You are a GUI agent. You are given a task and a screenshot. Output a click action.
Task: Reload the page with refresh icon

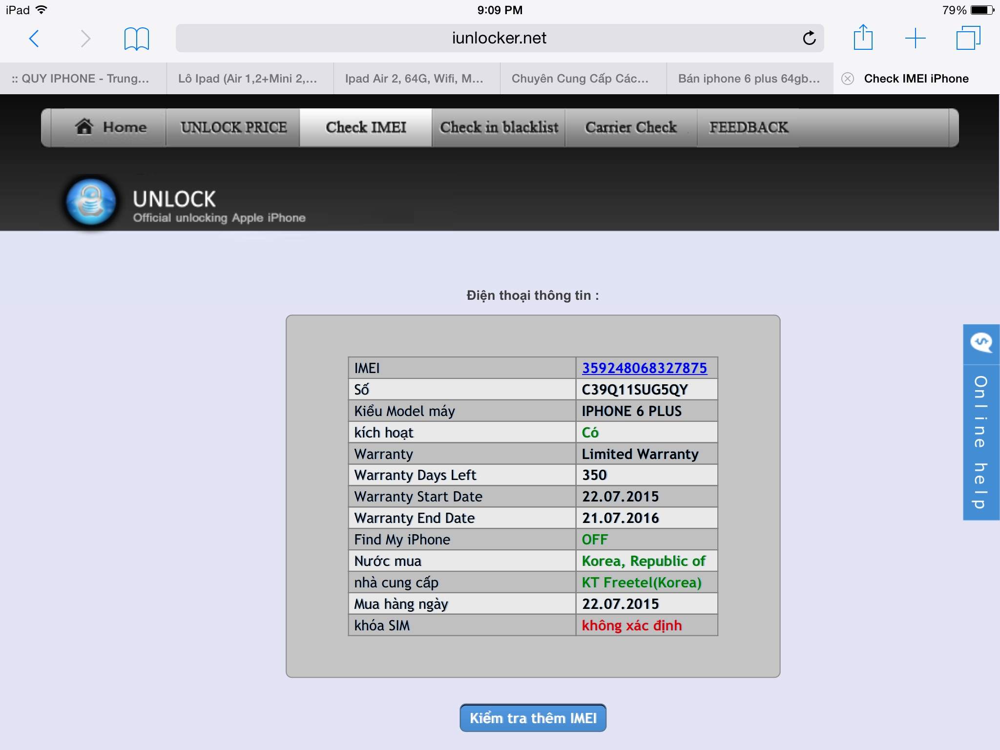(809, 38)
